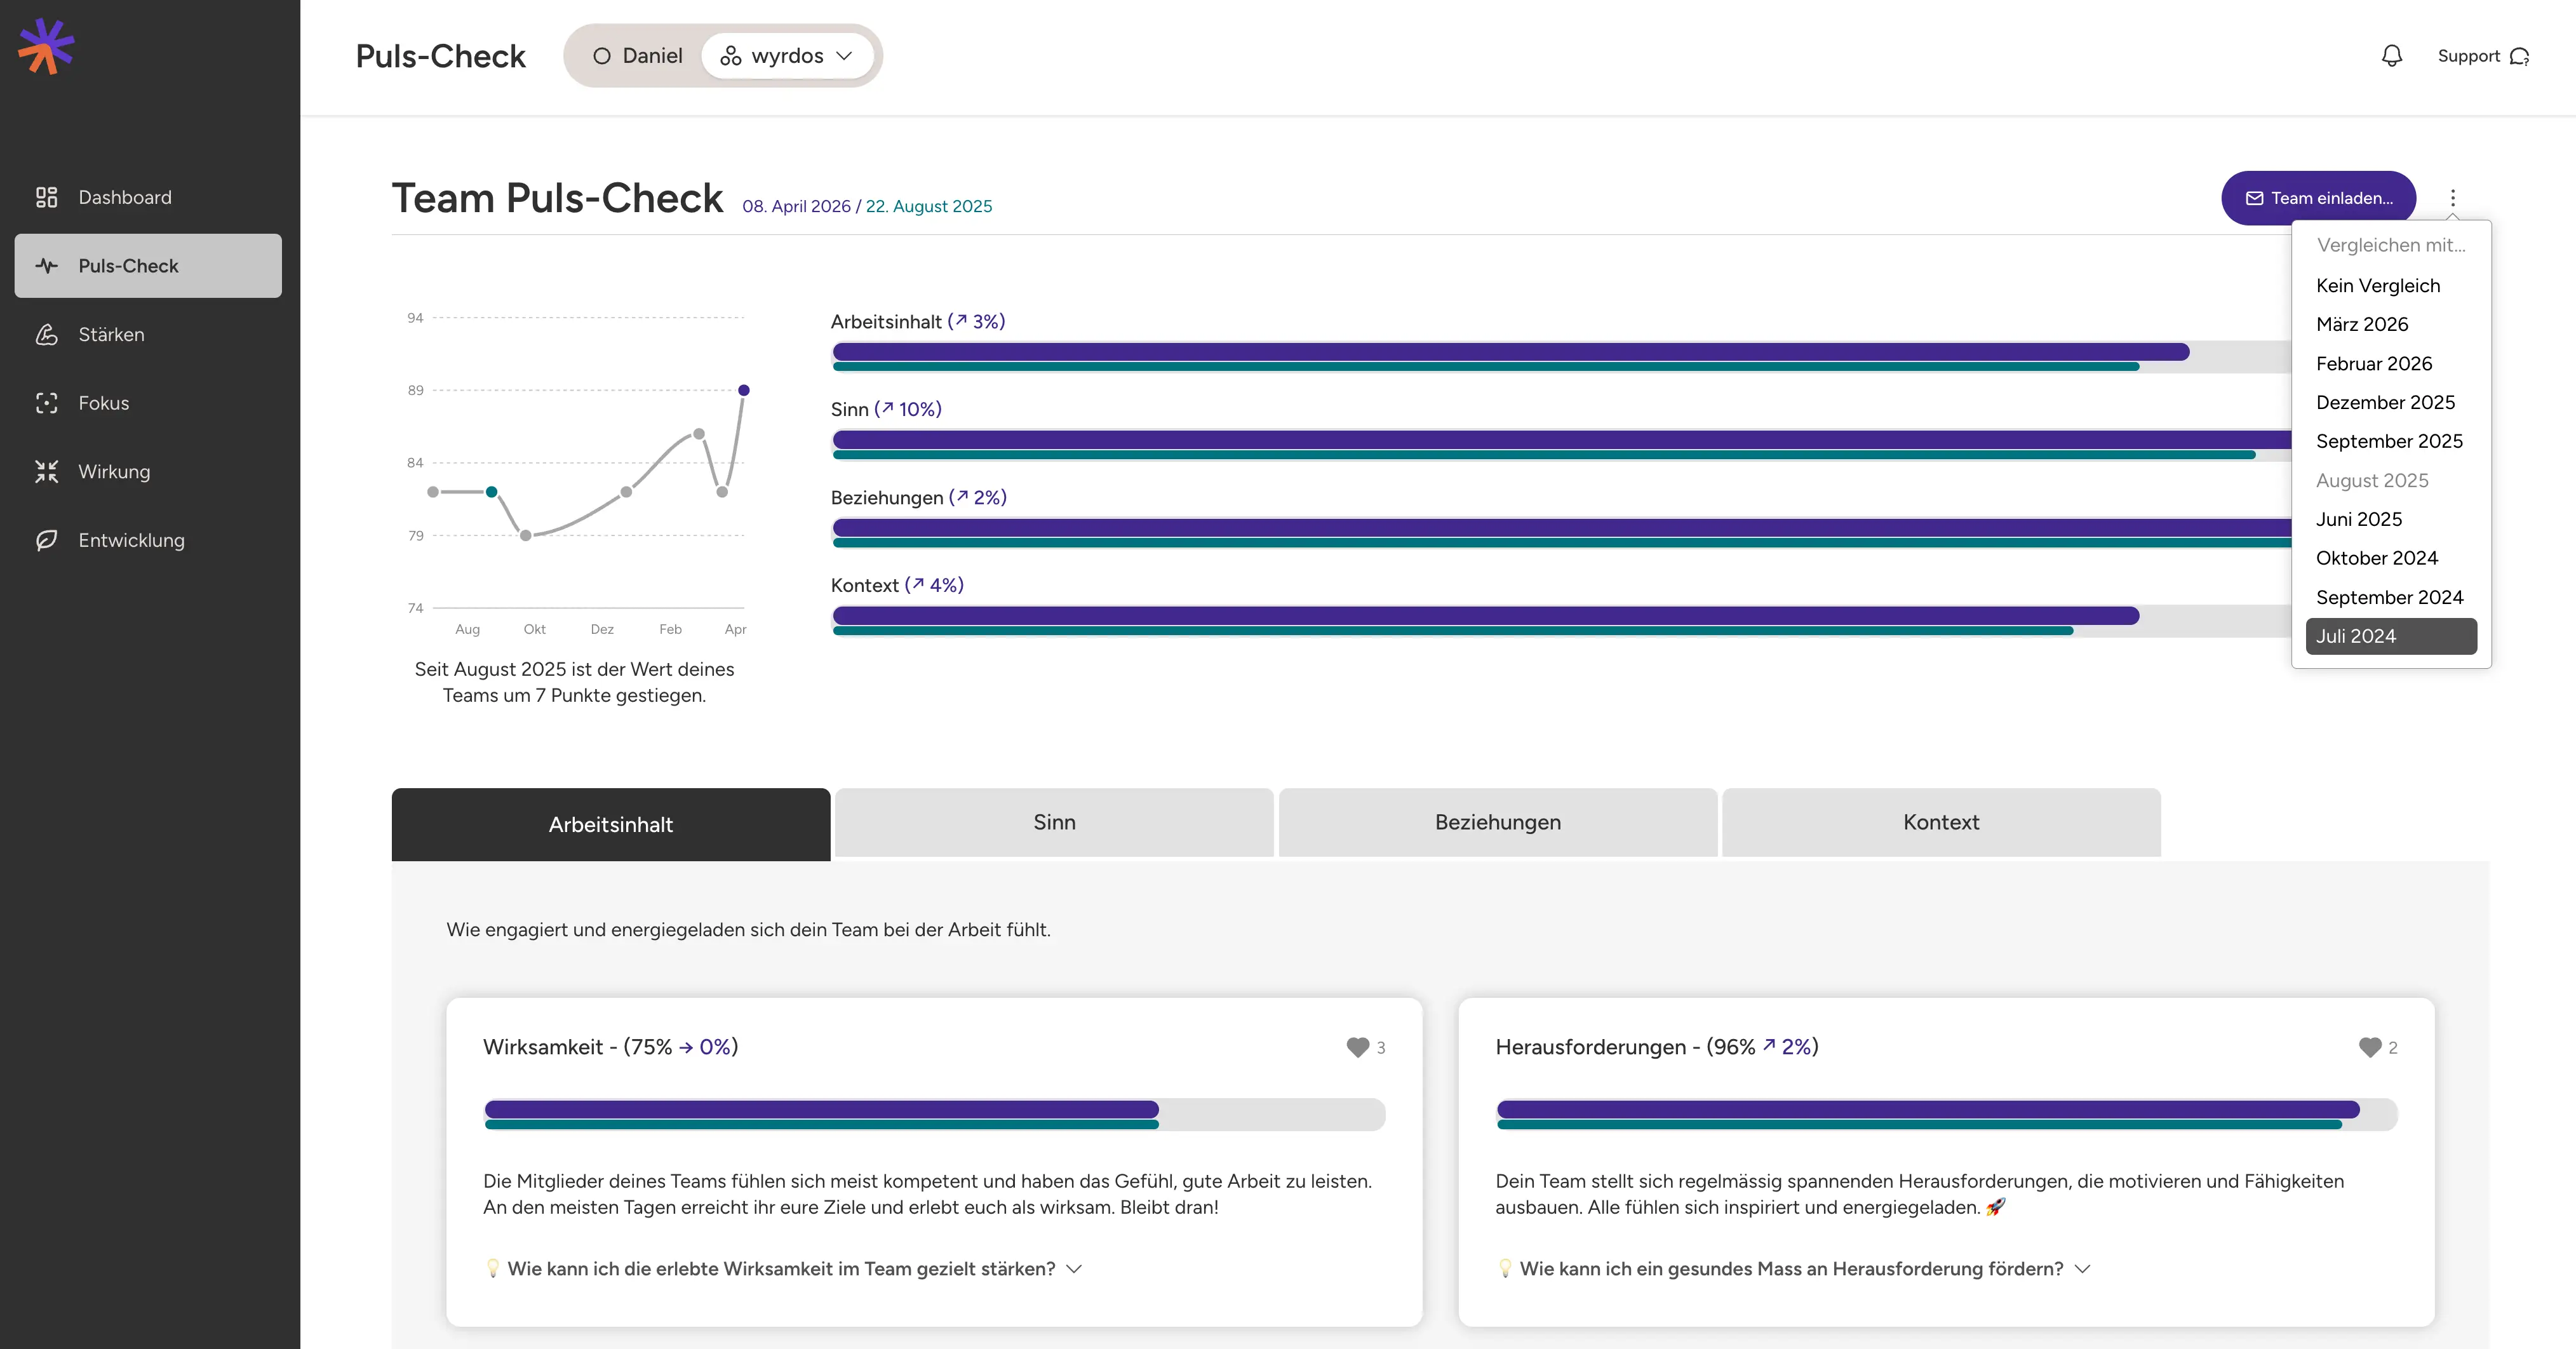Click the Wirksamkeit card progress bar
This screenshot has height=1349, width=2576.
click(934, 1114)
